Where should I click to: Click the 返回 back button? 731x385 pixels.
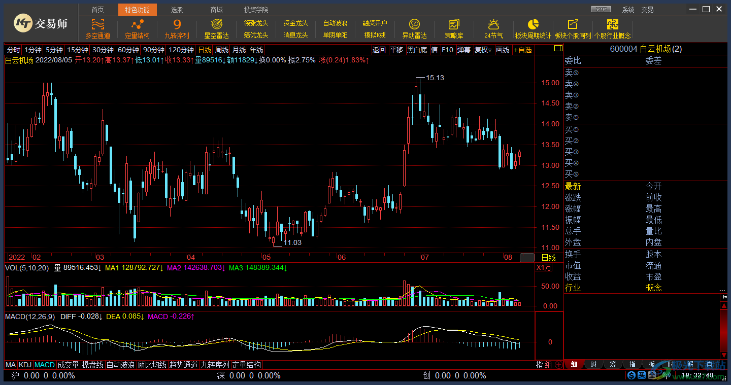click(379, 50)
